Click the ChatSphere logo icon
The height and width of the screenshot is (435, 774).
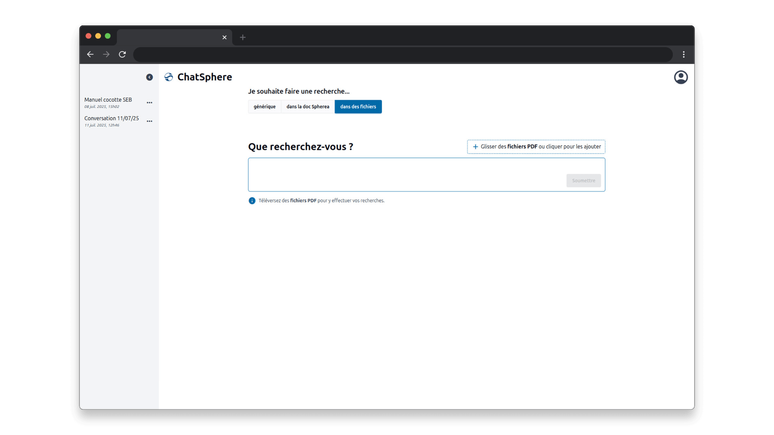(169, 77)
